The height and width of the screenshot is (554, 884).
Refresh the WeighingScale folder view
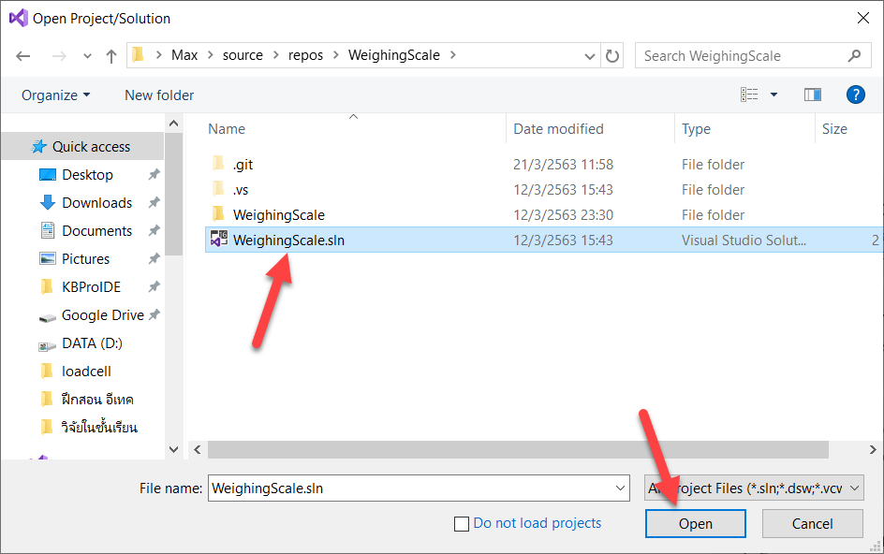point(612,56)
